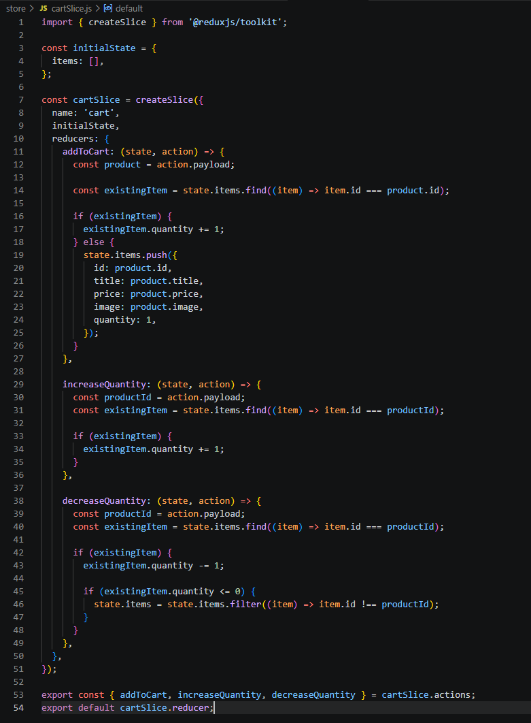The image size is (531, 723).
Task: Click 'filter' method on line 46
Action: click(x=245, y=604)
